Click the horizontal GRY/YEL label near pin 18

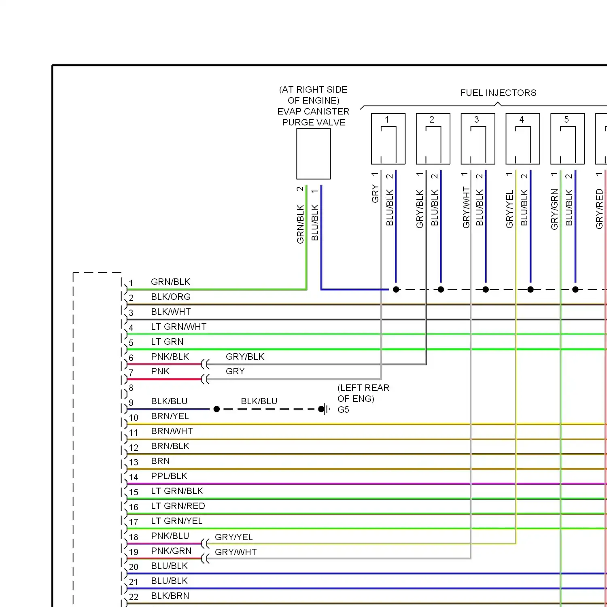[234, 537]
